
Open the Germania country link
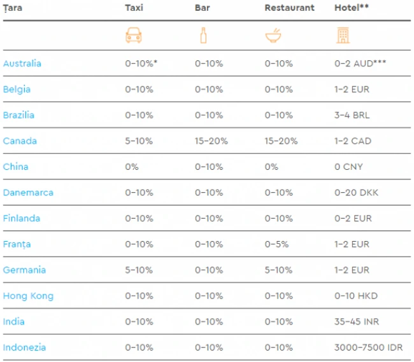[24, 270]
